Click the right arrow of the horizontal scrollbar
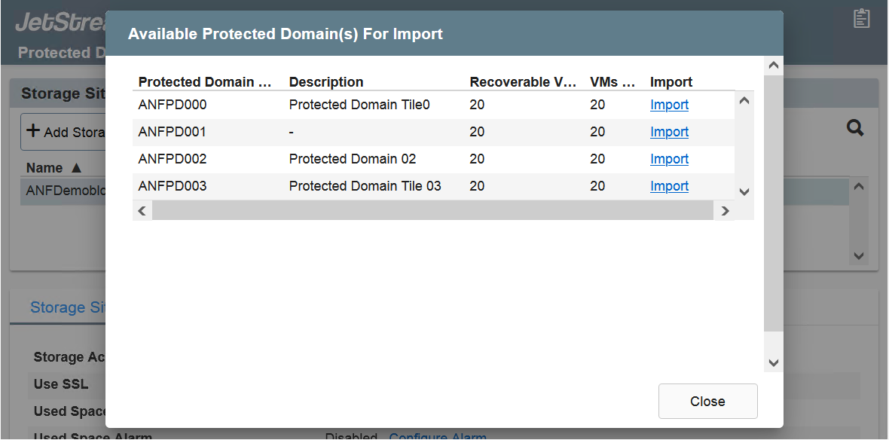The width and height of the screenshot is (889, 440). pyautogui.click(x=725, y=211)
